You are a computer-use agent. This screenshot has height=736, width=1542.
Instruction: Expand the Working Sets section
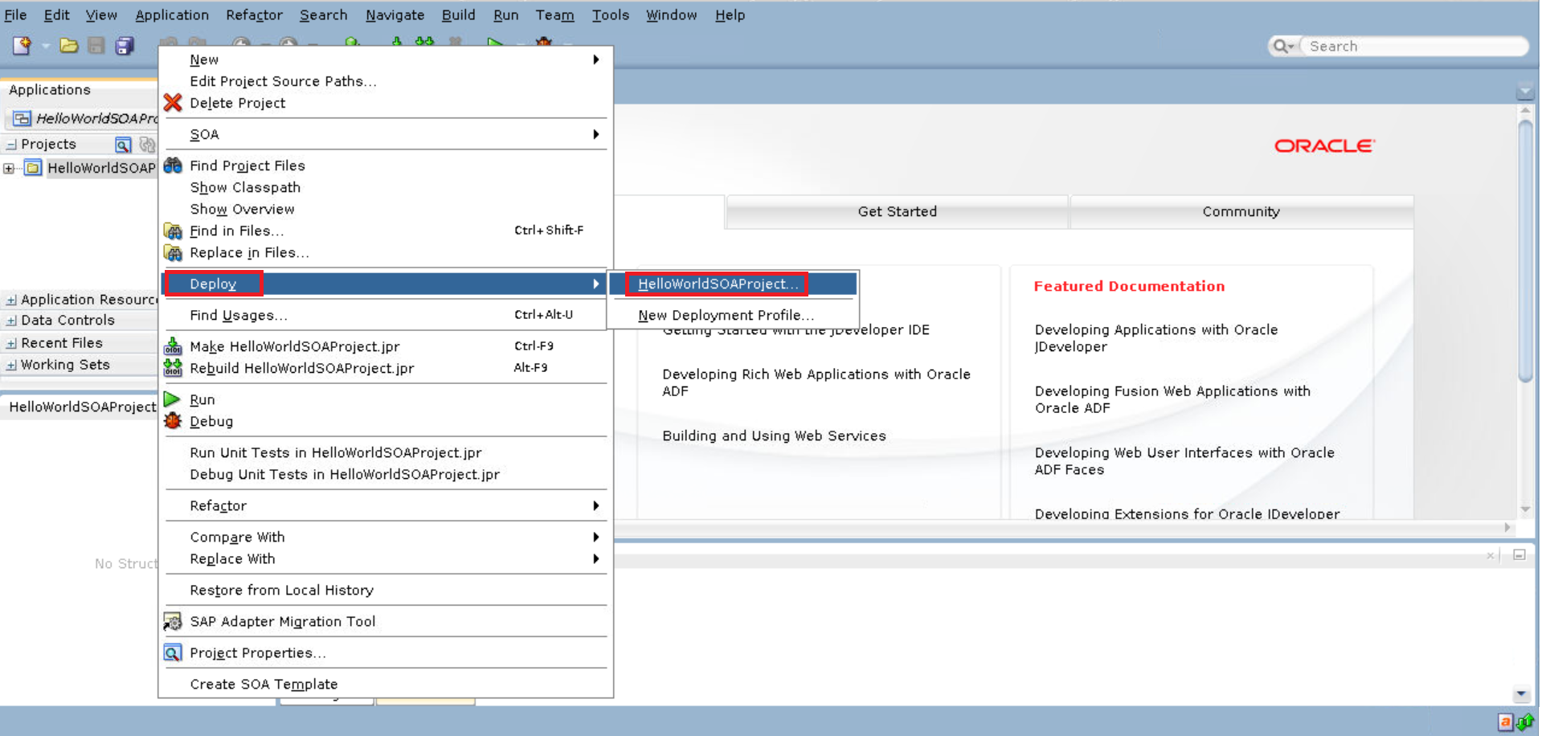click(11, 365)
